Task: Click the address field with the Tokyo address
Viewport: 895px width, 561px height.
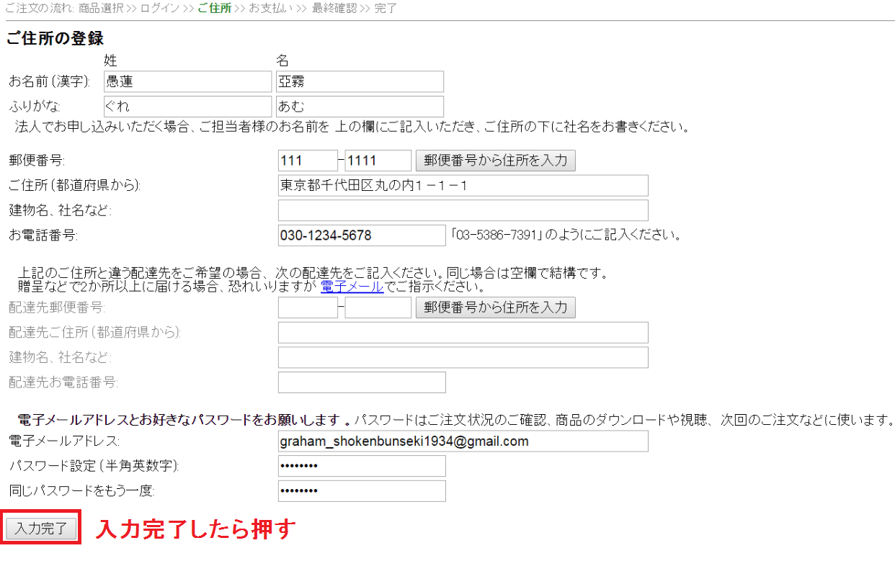Action: click(463, 185)
